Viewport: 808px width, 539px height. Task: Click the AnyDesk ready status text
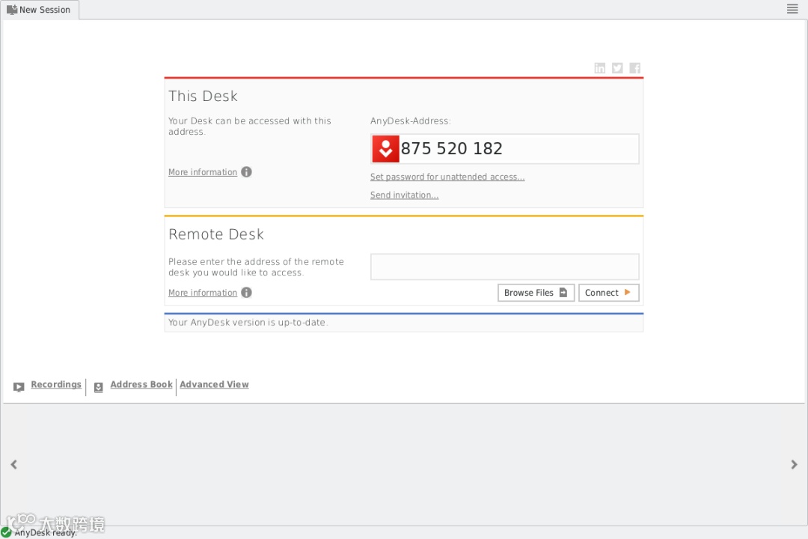point(46,533)
